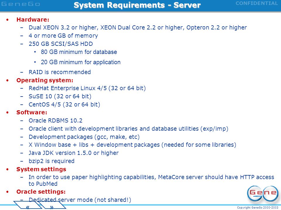This screenshot has height=210, width=281.
Task: Go to the previous slide with « arrow
Action: pos(28,205)
